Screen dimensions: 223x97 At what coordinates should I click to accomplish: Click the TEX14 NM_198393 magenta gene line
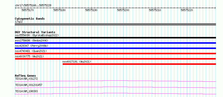click(x=115, y=93)
